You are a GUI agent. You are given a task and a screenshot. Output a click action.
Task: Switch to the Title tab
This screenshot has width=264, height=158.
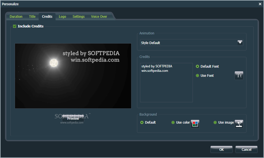pyautogui.click(x=32, y=17)
